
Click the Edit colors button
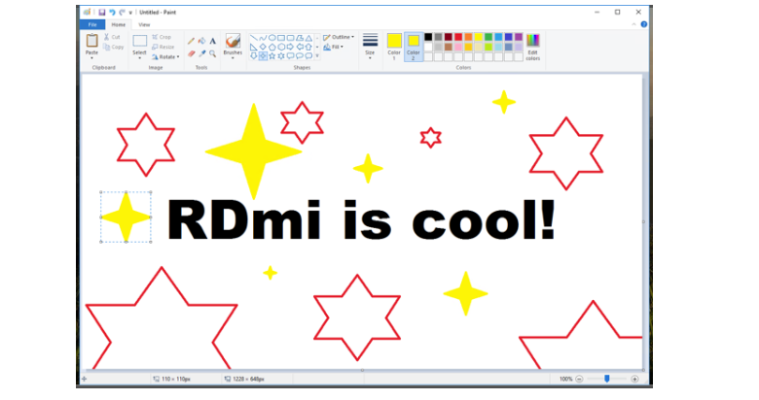click(532, 46)
